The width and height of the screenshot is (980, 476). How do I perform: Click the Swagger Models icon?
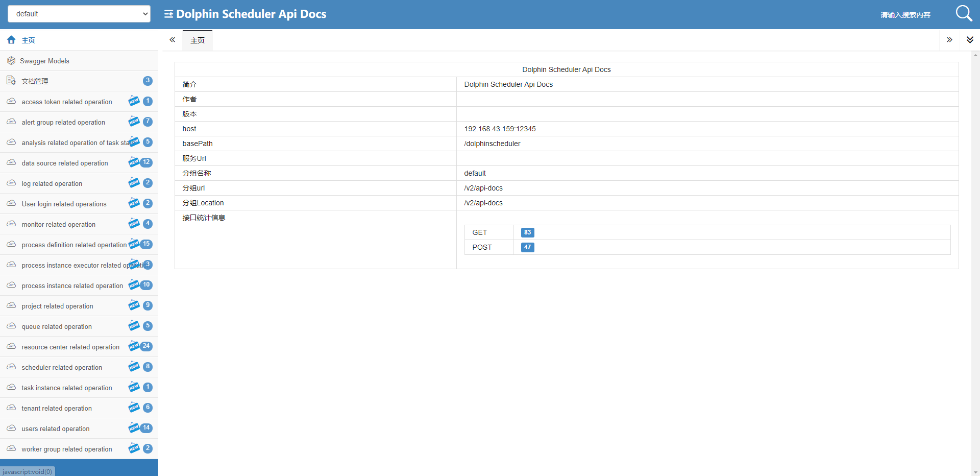(11, 61)
